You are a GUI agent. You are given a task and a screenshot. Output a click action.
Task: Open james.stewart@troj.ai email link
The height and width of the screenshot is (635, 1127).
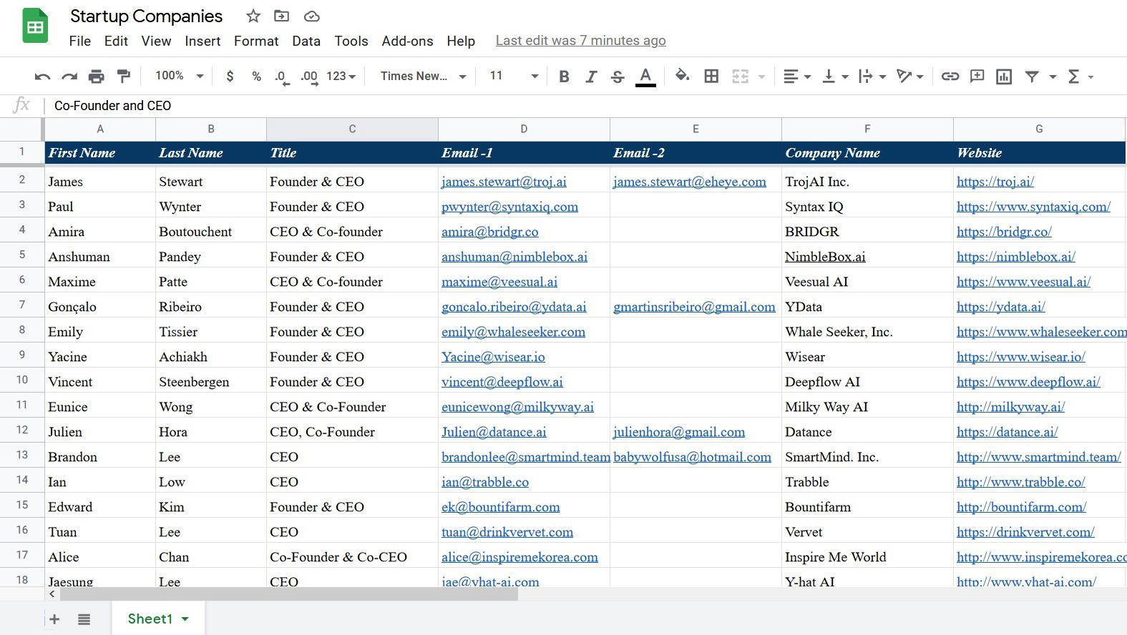(504, 182)
